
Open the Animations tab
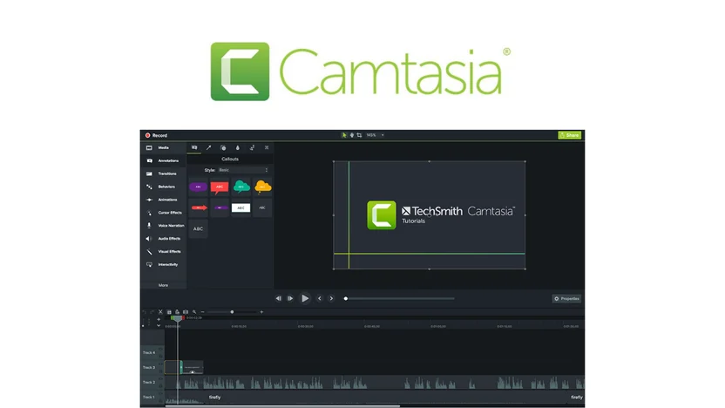[x=163, y=200]
